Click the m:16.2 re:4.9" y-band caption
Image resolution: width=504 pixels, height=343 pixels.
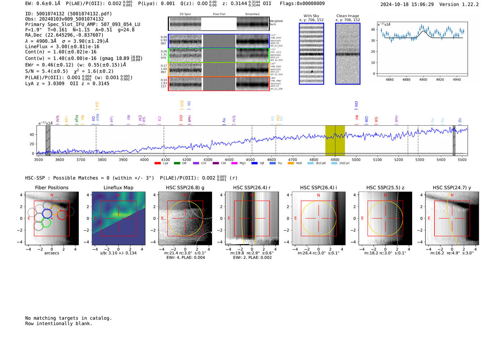pos(452,253)
